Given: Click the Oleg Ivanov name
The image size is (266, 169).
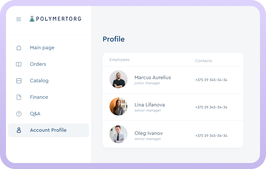Looking at the screenshot, I should pos(149,133).
